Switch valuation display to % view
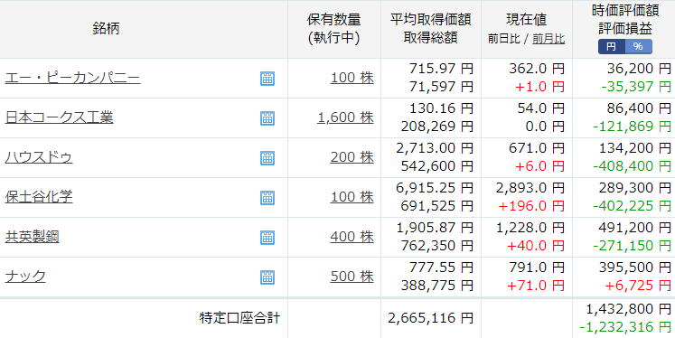This screenshot has height=338, width=675. 639,46
